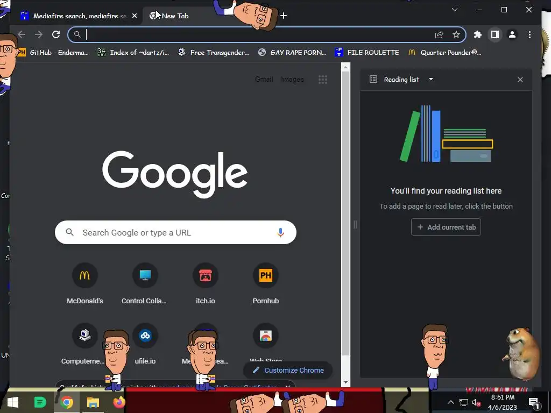
Task: Toggle the side panel button
Action: pyautogui.click(x=495, y=34)
